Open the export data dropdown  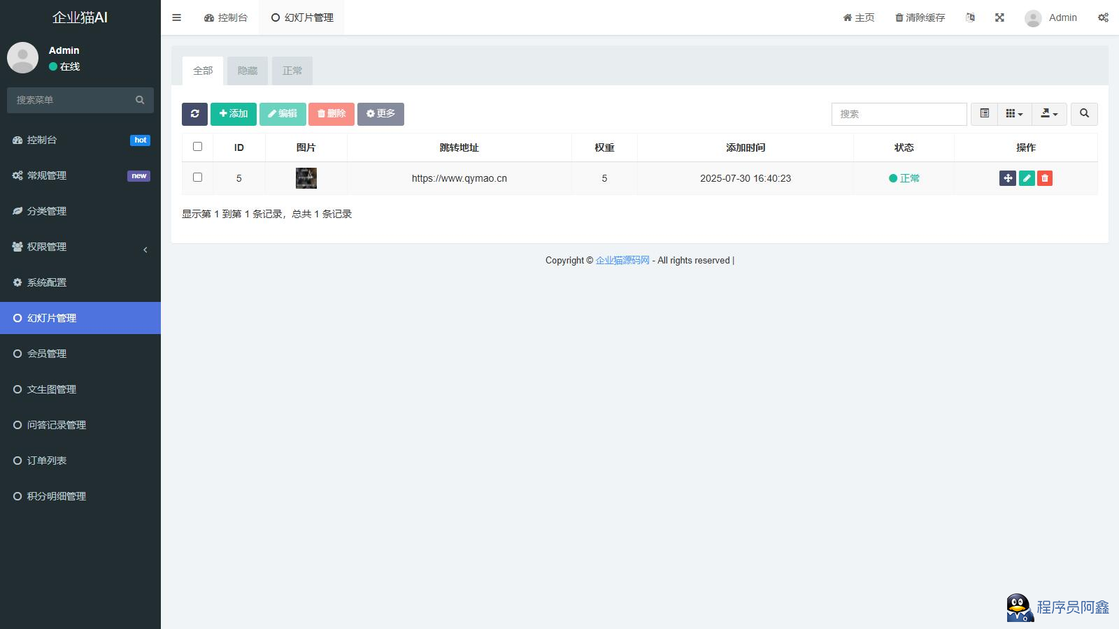point(1049,114)
